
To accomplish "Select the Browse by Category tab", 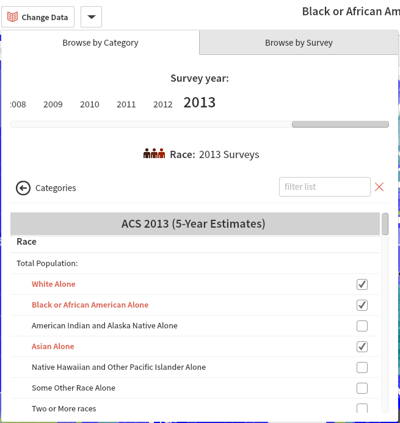I will [100, 43].
